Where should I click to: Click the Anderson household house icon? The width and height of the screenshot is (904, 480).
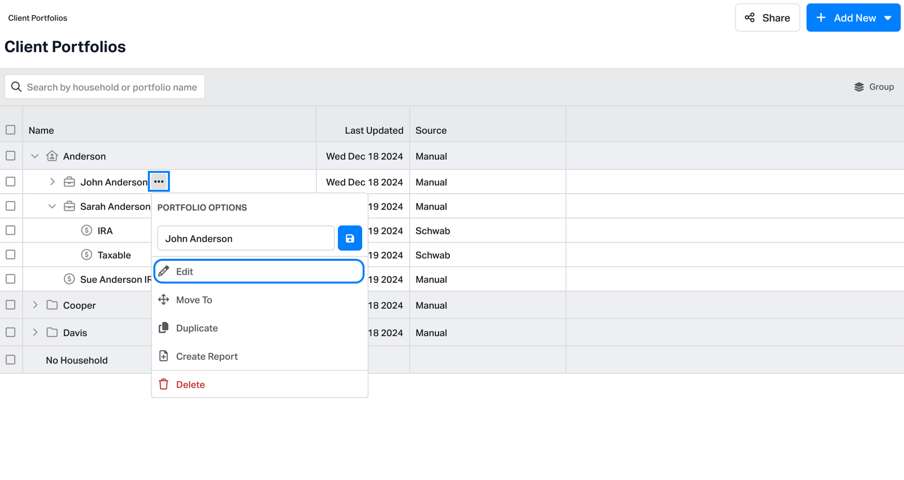pyautogui.click(x=52, y=156)
